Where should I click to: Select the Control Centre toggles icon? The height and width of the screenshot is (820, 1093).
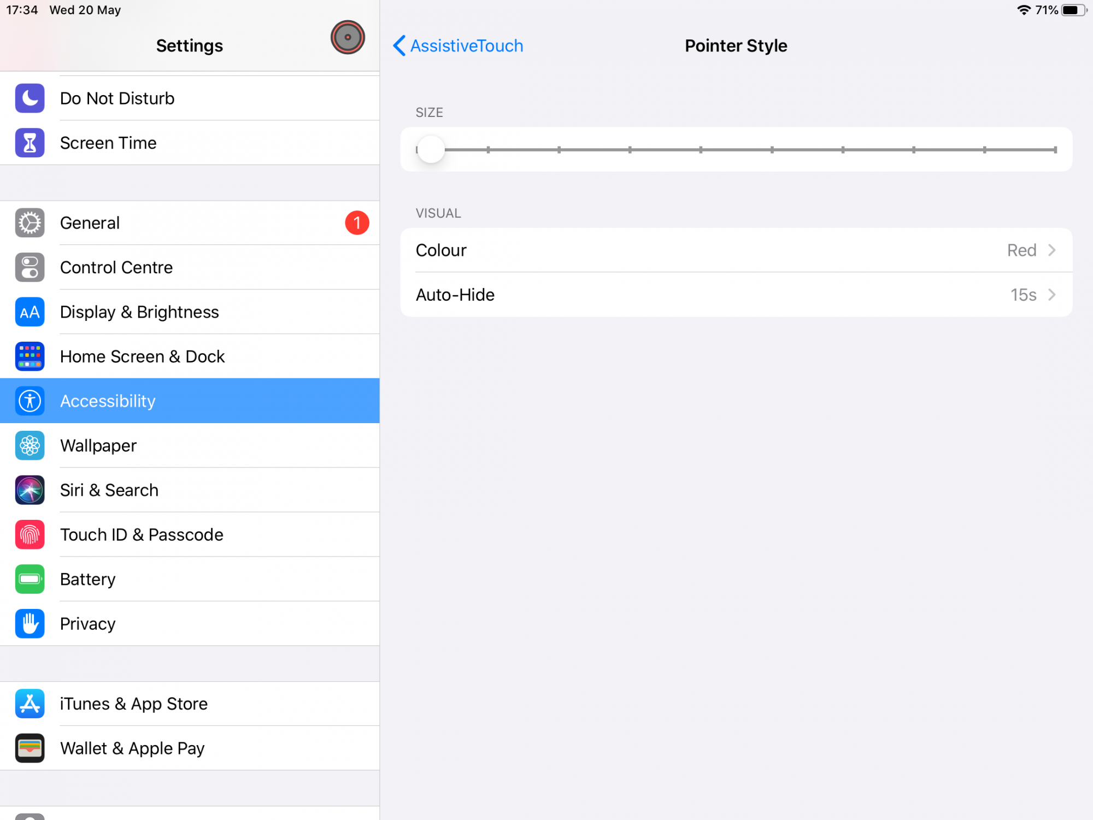click(x=30, y=267)
